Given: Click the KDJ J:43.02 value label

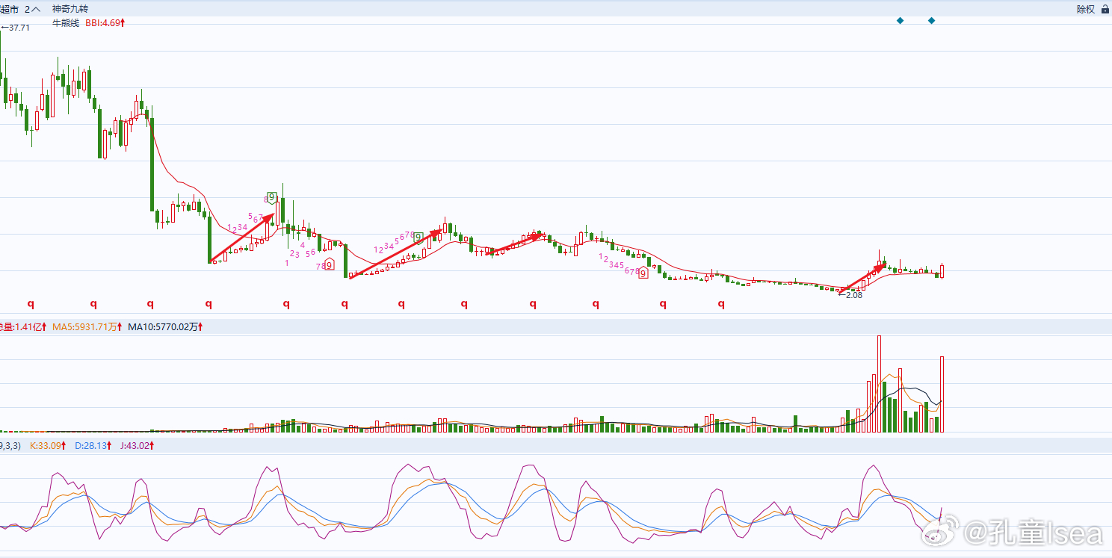Looking at the screenshot, I should click(x=138, y=445).
